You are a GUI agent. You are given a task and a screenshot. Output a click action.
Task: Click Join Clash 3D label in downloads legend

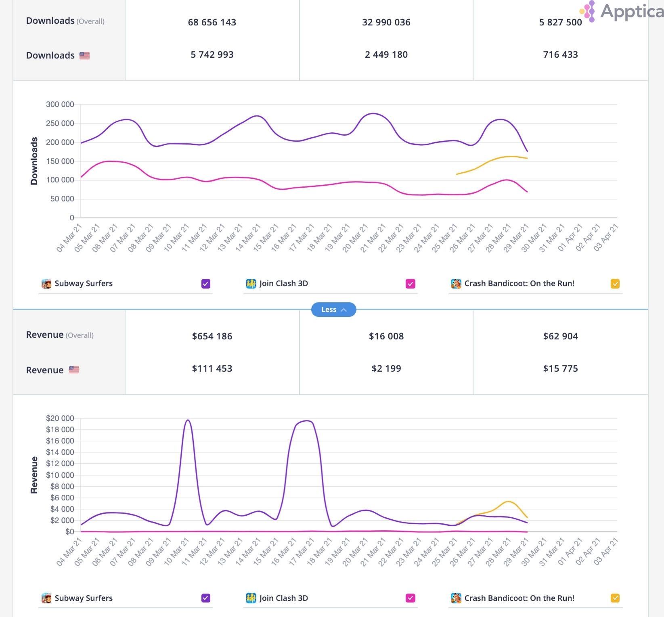[284, 283]
